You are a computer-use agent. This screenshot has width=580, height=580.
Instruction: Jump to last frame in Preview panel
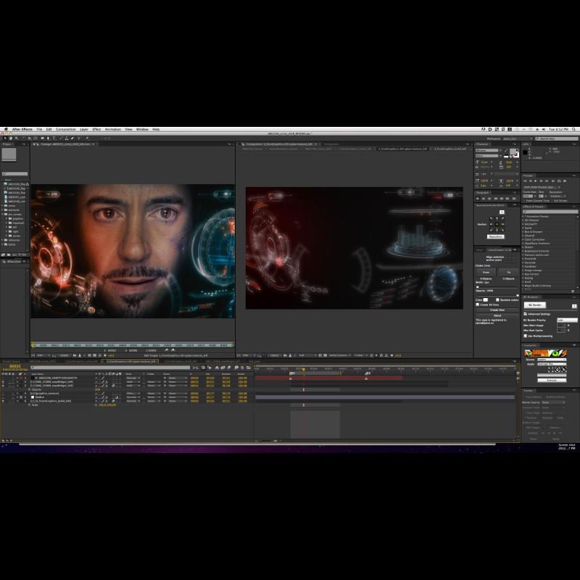[547, 181]
